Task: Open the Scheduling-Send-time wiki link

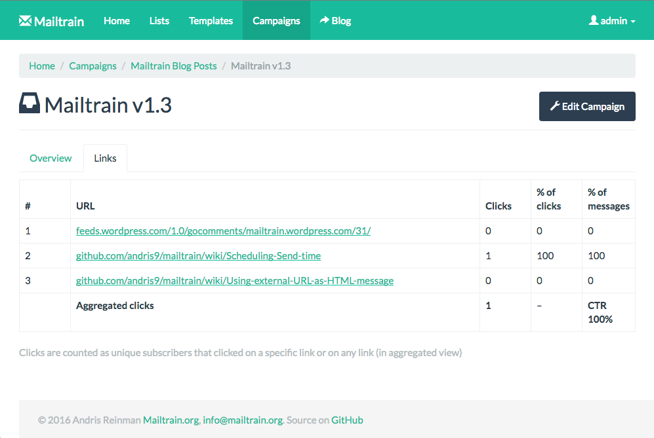Action: [198, 256]
